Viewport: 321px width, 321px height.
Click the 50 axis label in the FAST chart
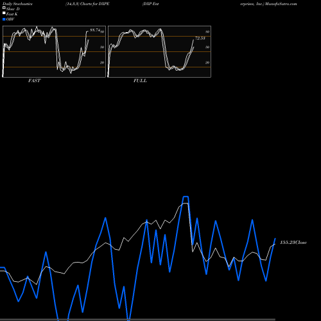point(102,47)
